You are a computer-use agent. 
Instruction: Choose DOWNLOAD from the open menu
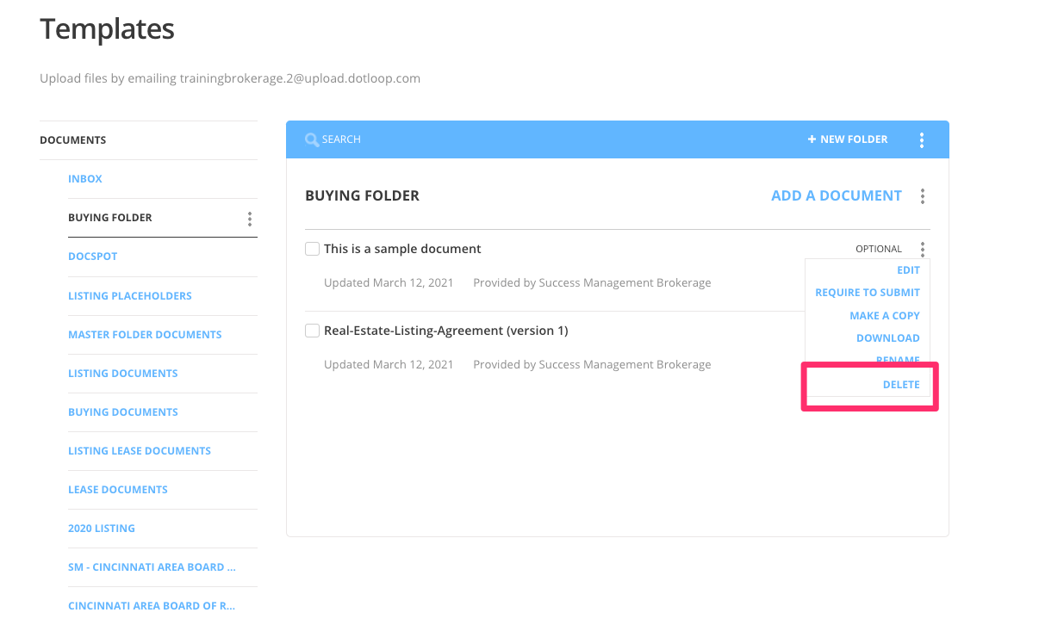pos(888,337)
